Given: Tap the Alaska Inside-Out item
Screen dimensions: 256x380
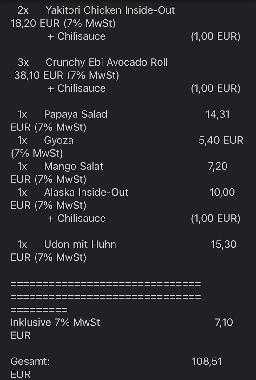Looking at the screenshot, I should [86, 192].
